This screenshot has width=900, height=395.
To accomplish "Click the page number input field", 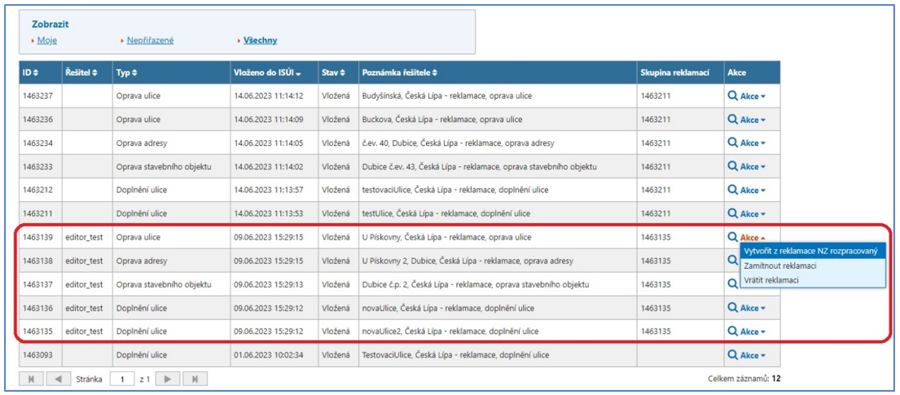I will click(122, 379).
